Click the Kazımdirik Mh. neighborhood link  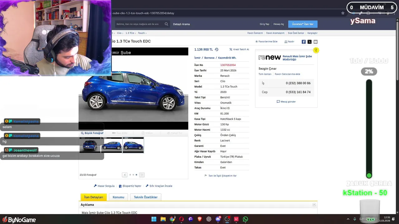click(227, 58)
